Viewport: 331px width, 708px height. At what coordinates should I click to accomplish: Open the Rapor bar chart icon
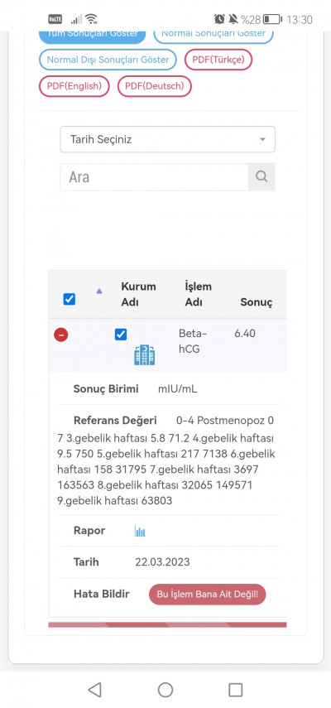tap(140, 531)
